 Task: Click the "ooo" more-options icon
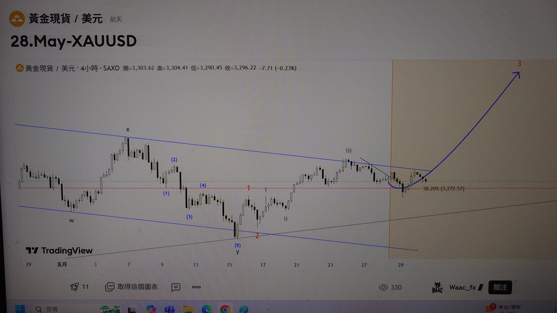click(x=196, y=287)
